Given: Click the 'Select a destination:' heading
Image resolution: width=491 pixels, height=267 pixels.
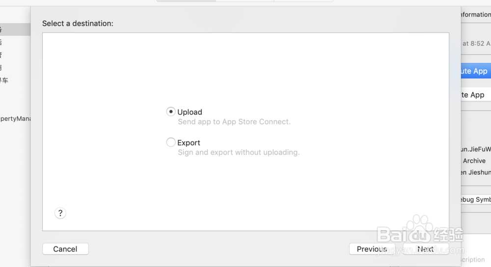Looking at the screenshot, I should pos(78,23).
